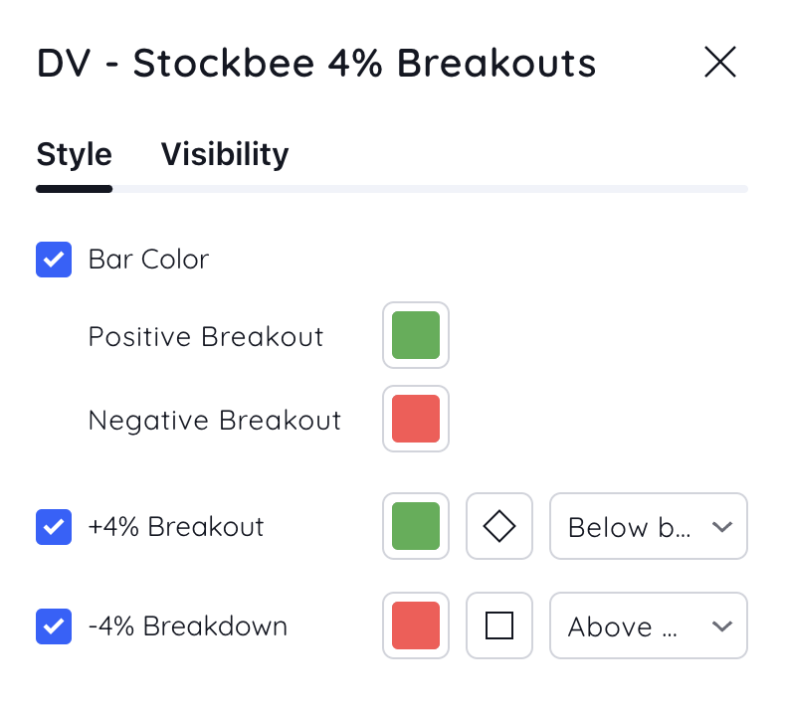The width and height of the screenshot is (786, 712).
Task: Toggle the -4% Breakdown checkbox
Action: [54, 625]
